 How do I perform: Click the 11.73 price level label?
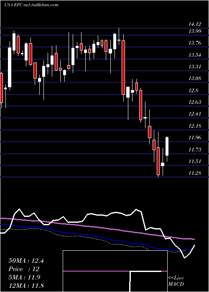point(195,150)
